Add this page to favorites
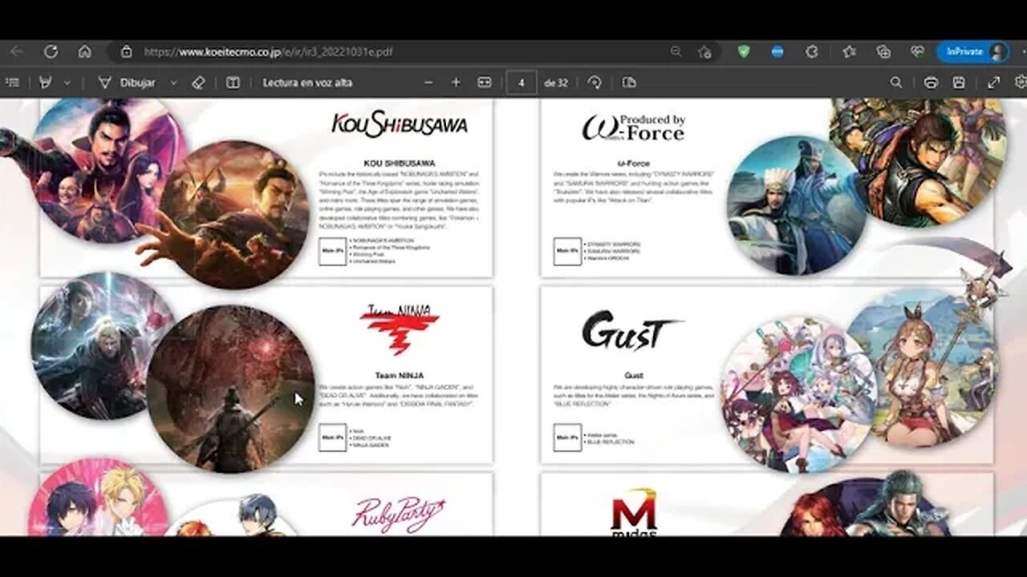1027x577 pixels. point(704,51)
